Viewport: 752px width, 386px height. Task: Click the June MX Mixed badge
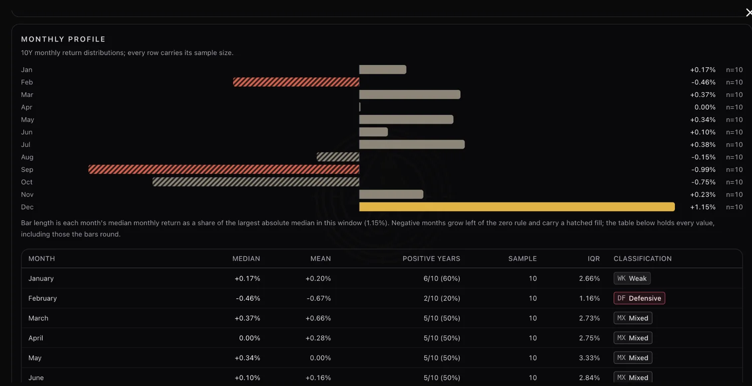(x=633, y=377)
